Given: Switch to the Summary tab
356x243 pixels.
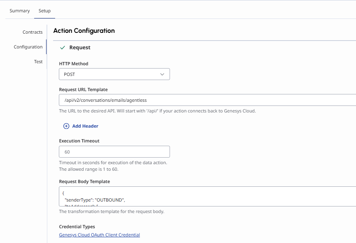Looking at the screenshot, I should (20, 11).
